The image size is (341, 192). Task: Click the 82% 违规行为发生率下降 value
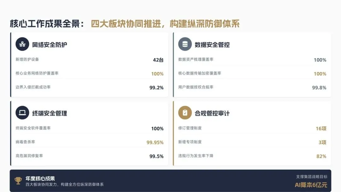(x=321, y=156)
